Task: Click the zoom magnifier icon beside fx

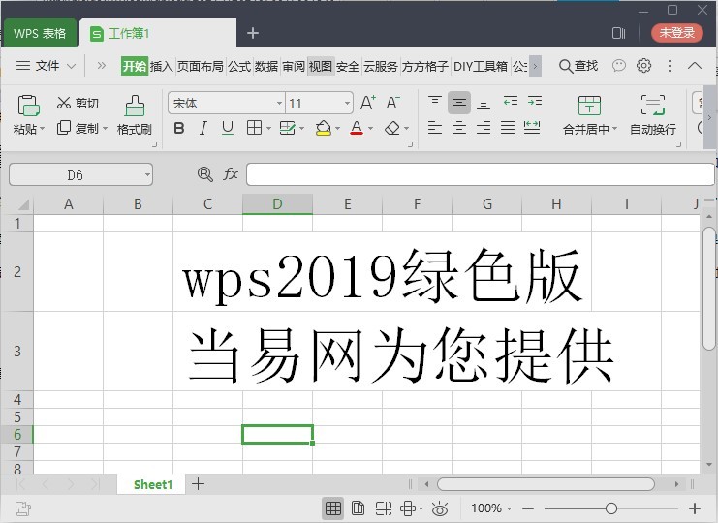Action: tap(204, 174)
